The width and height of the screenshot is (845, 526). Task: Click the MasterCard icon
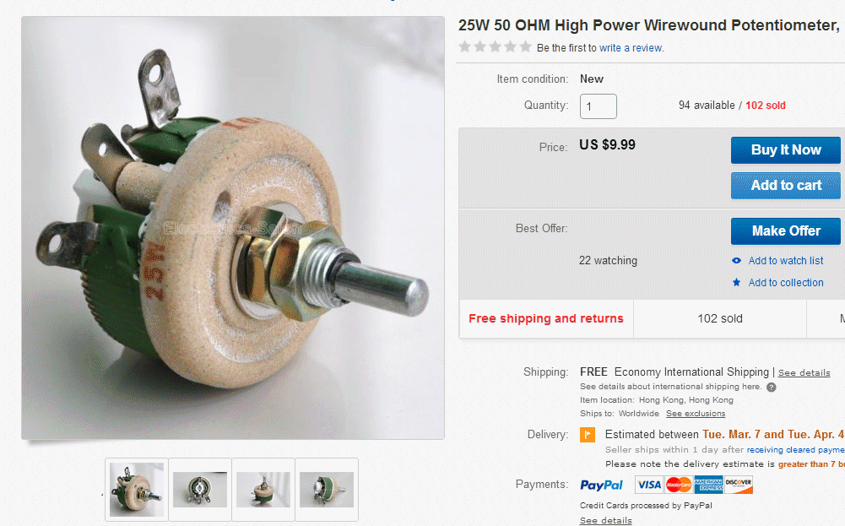679,485
